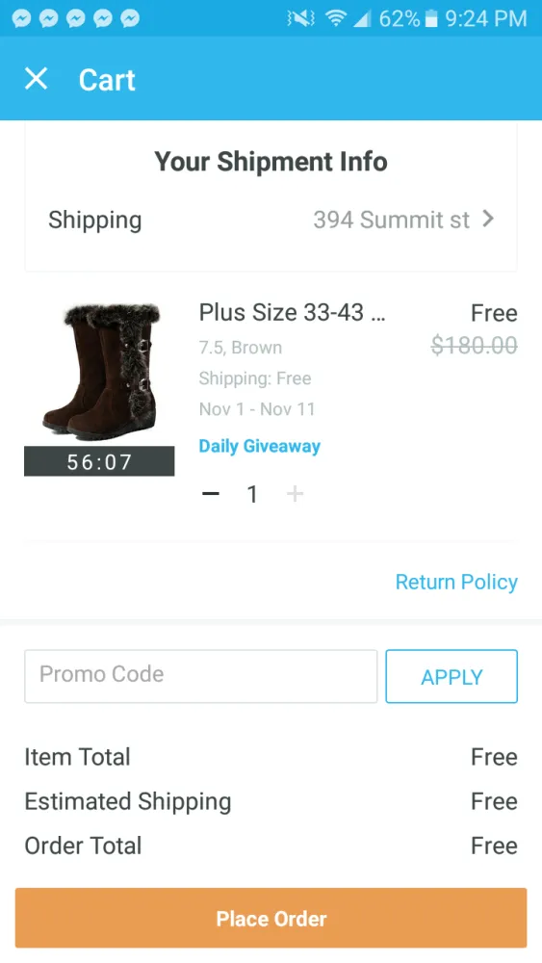Tap the cellular signal strength icon
The image size is (542, 963).
362,19
